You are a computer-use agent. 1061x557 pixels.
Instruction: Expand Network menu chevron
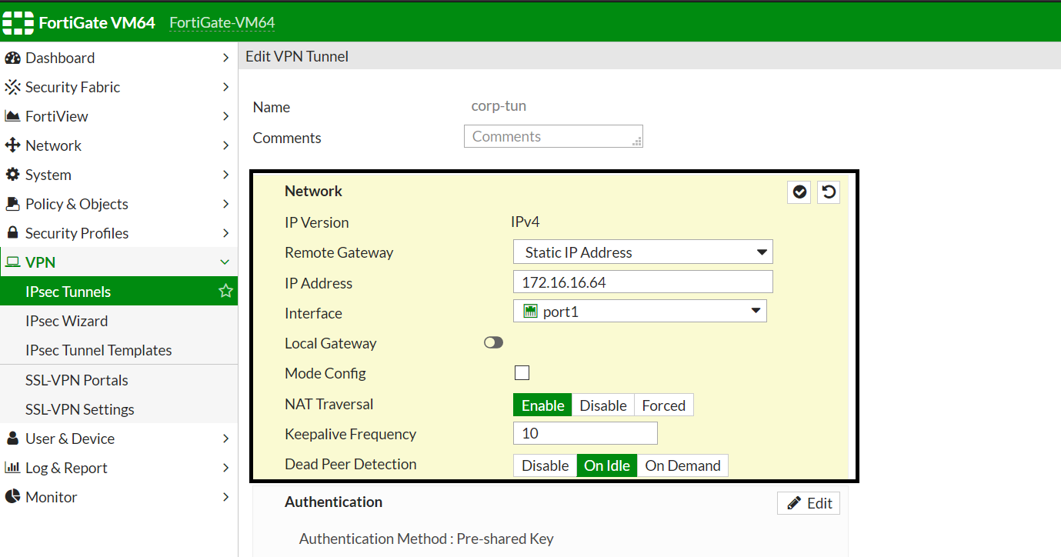[x=225, y=145]
